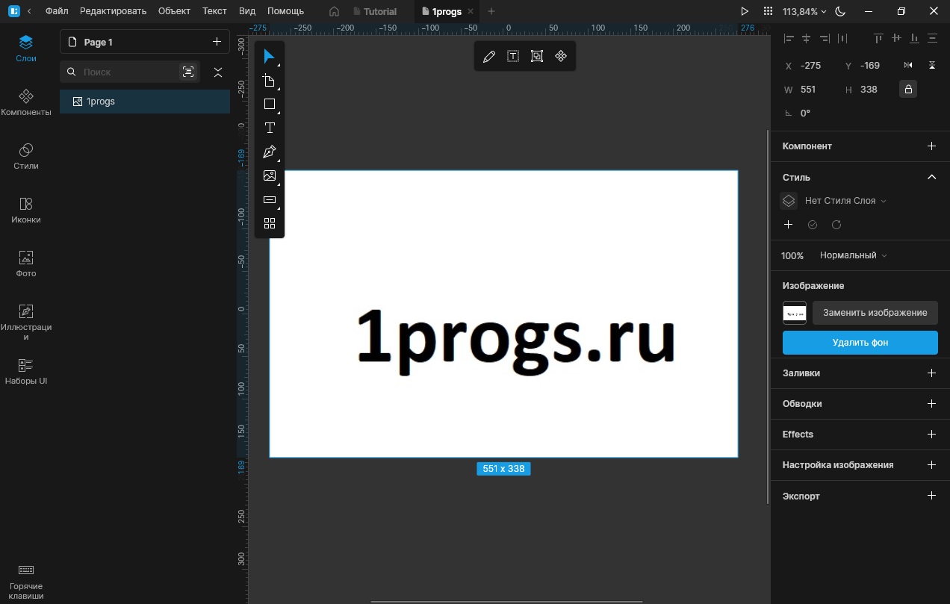Click the pencil edit icon above canvas
The width and height of the screenshot is (950, 604).
pyautogui.click(x=489, y=57)
